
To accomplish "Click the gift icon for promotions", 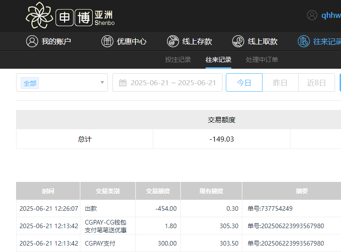I will 107,41.
